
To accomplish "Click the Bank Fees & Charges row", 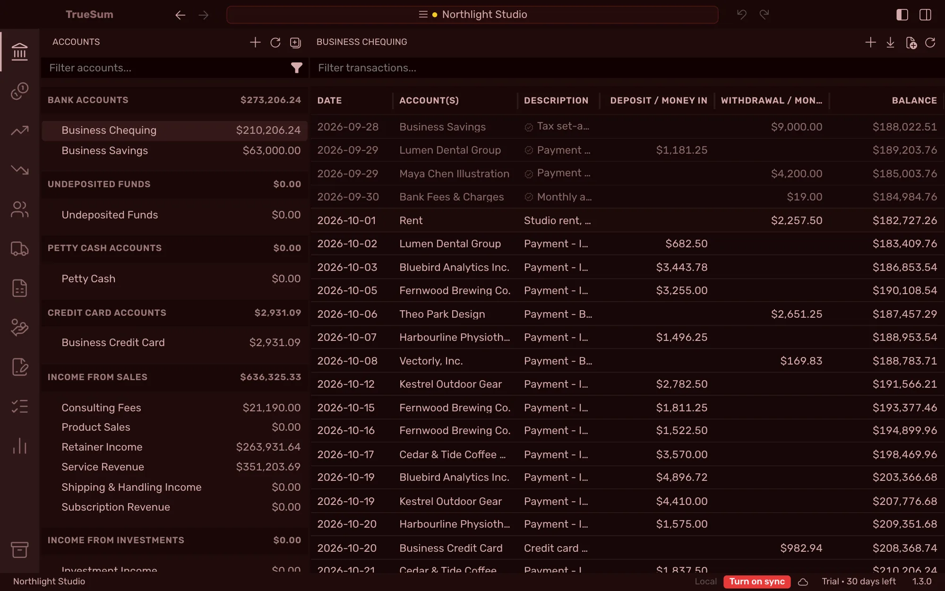I will tap(627, 197).
